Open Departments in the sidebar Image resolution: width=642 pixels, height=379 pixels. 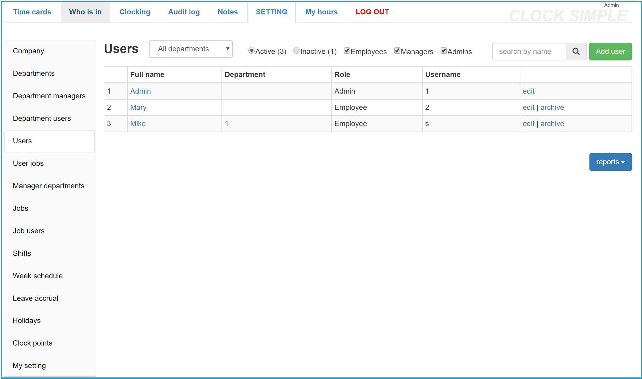(x=50, y=73)
